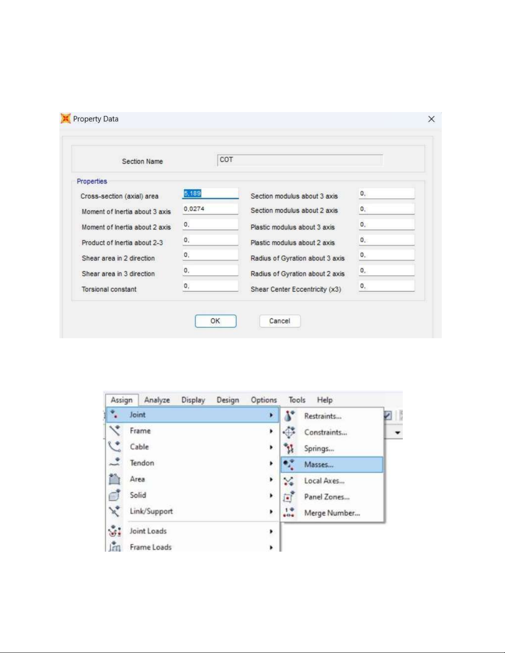Click the Panel Zones icon
This screenshot has height=653, width=505.
[x=289, y=497]
